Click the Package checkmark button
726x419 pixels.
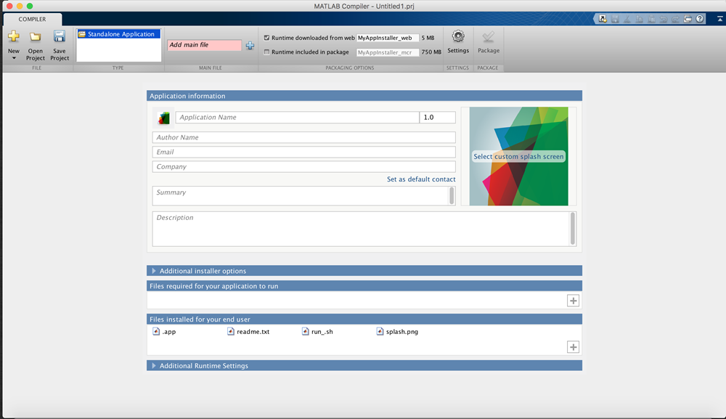point(488,37)
